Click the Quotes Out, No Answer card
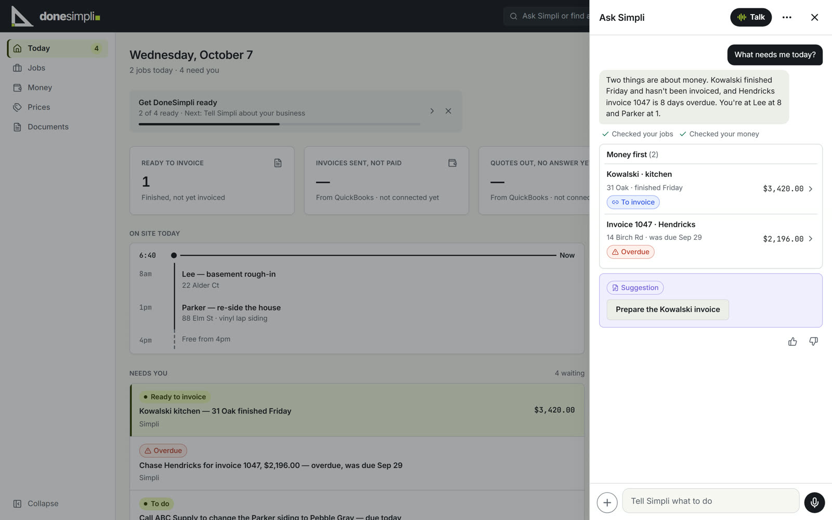The image size is (832, 520). tap(534, 180)
